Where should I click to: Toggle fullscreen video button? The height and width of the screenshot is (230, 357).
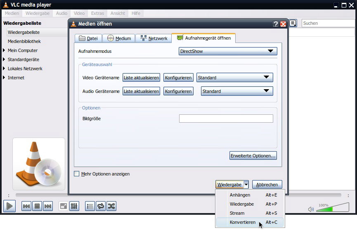tap(64, 206)
